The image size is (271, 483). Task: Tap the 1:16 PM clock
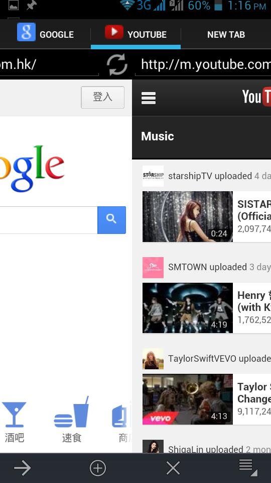(247, 6)
